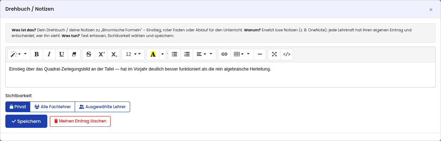Click the bold 'Warum?' text in info box
Viewport: 441px width, 141px height.
[x=252, y=30]
